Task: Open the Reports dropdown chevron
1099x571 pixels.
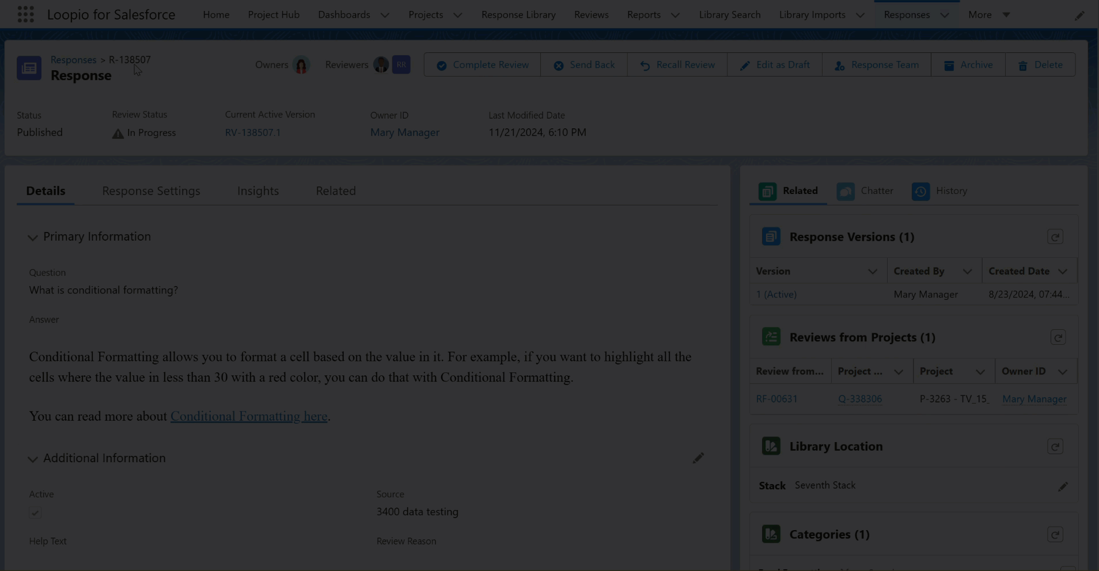Action: [675, 15]
